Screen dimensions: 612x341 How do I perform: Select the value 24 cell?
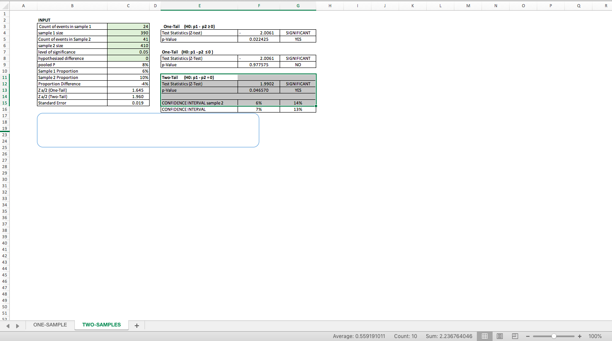tap(128, 26)
